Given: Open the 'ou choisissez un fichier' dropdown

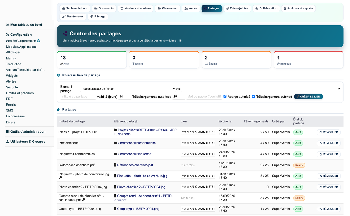Looking at the screenshot, I should [x=128, y=89].
